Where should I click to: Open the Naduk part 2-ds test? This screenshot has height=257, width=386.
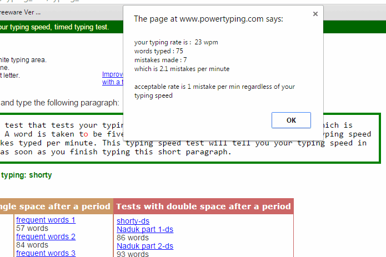click(145, 246)
